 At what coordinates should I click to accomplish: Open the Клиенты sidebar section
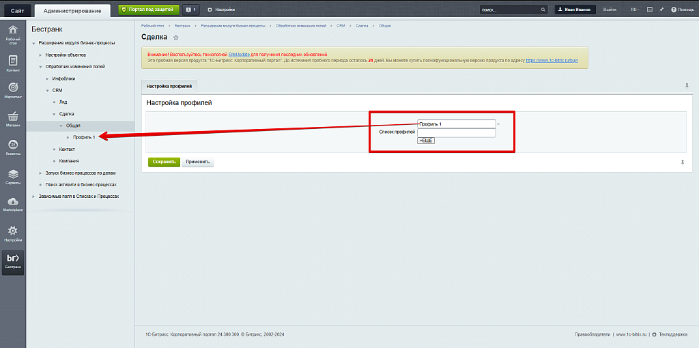pos(12,147)
